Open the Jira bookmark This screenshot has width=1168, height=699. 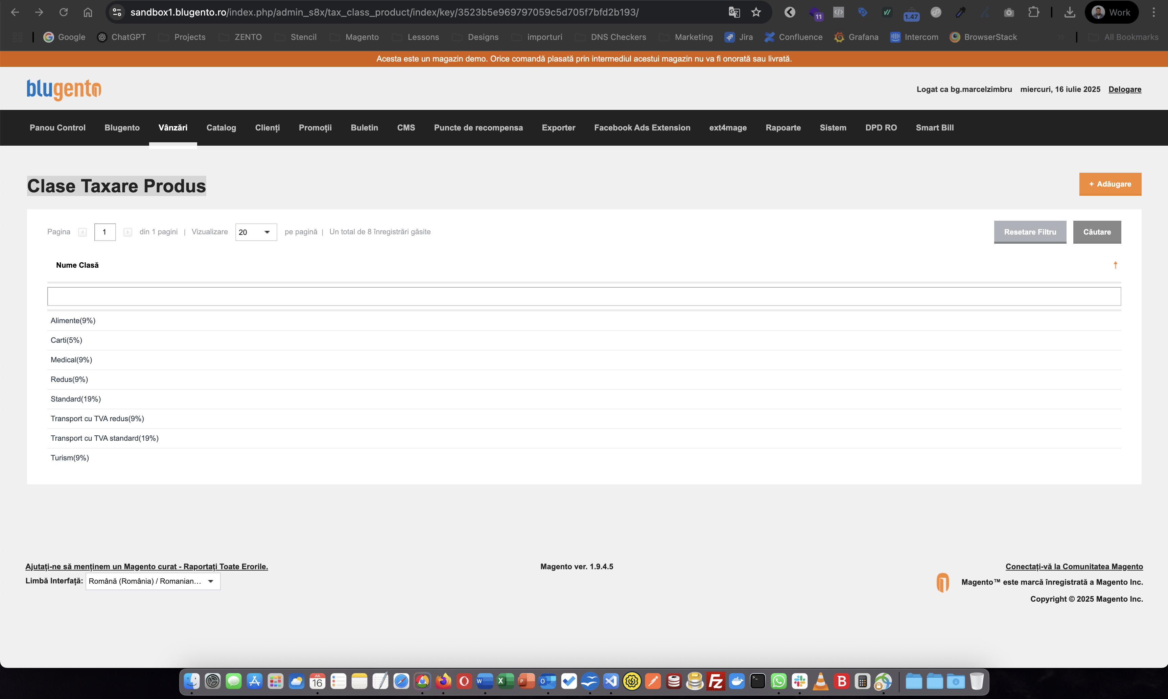(738, 37)
